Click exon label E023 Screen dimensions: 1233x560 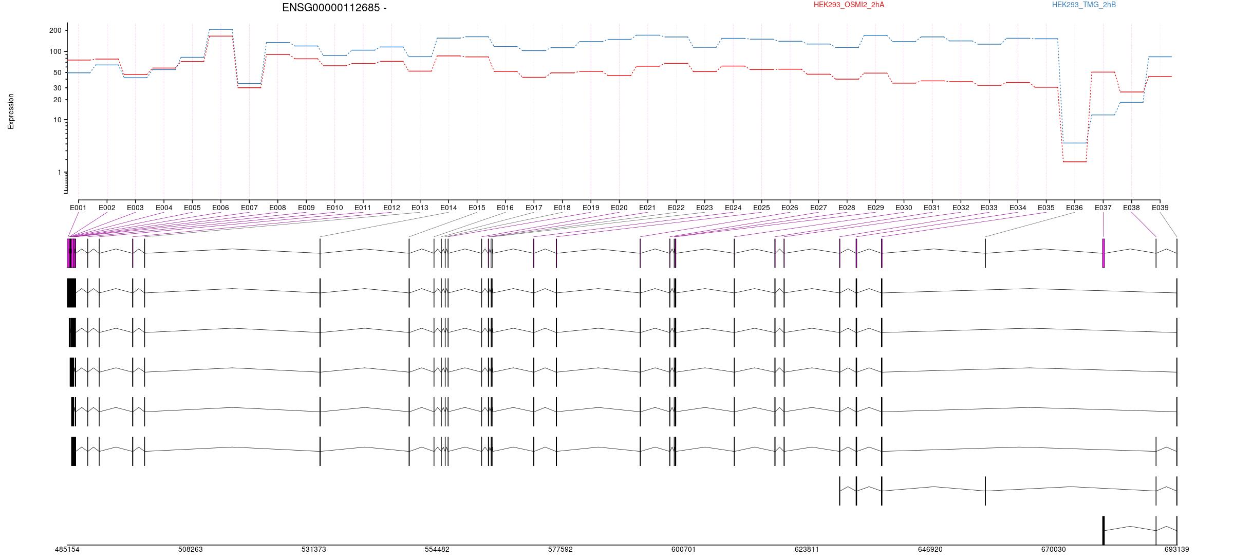(x=704, y=208)
